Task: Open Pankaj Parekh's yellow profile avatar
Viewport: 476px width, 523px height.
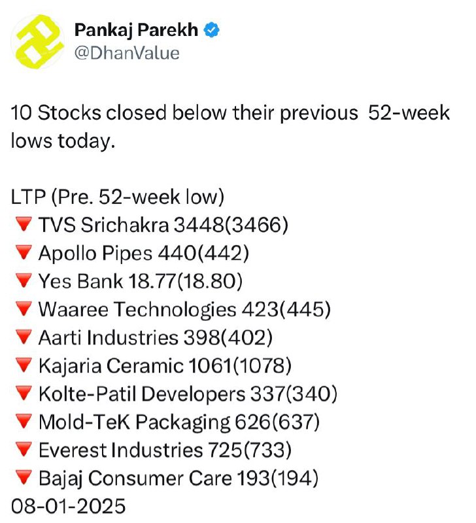Action: click(38, 42)
